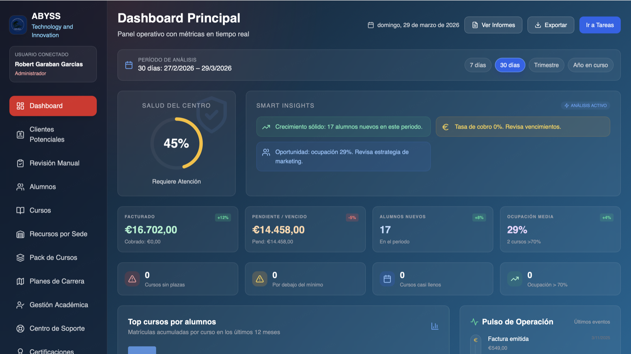This screenshot has width=631, height=354.
Task: Click the ABYSS logo icon
Action: pos(18,25)
